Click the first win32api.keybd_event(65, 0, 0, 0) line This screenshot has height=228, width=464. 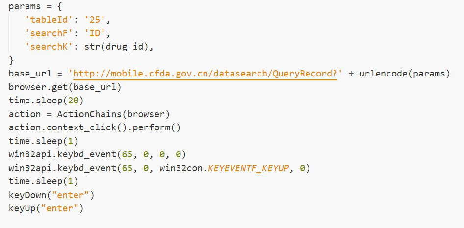97,154
